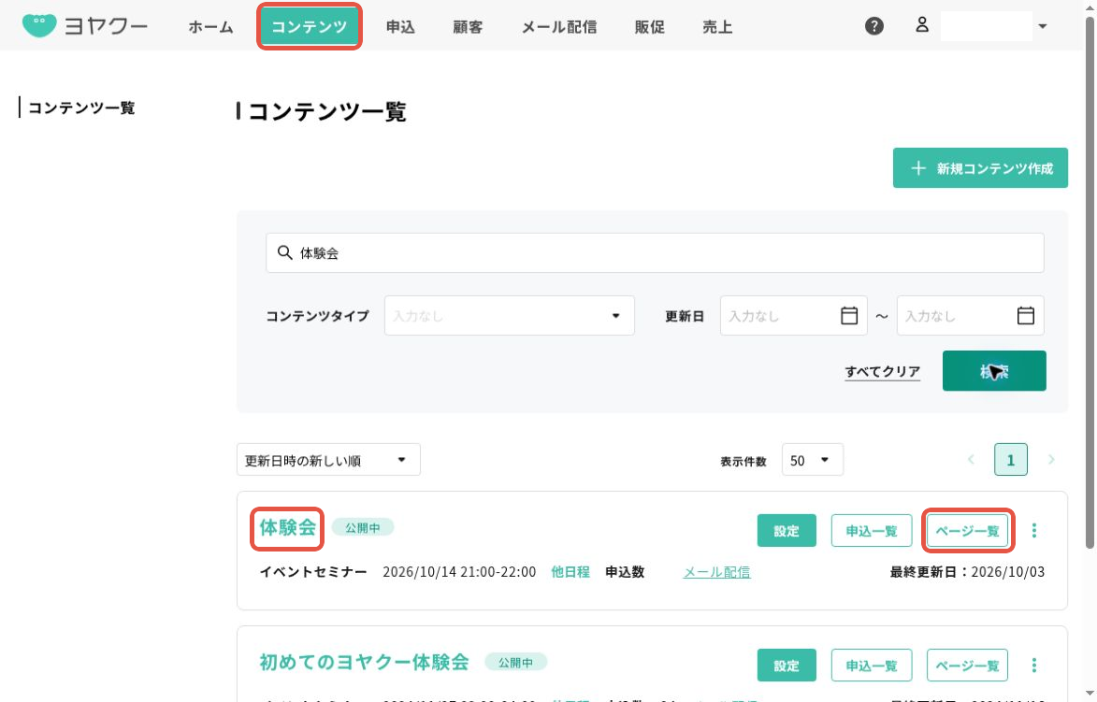The width and height of the screenshot is (1097, 702).
Task: Click 設定 button for 体験会
Action: click(787, 531)
